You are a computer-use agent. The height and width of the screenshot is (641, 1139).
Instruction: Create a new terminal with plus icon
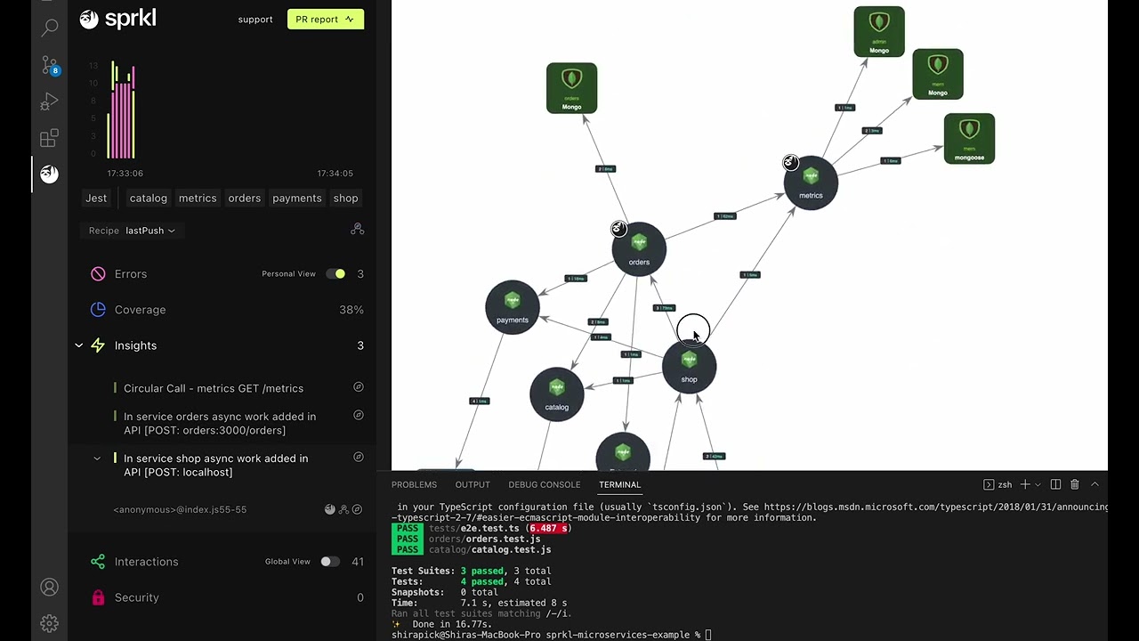coord(1025,484)
